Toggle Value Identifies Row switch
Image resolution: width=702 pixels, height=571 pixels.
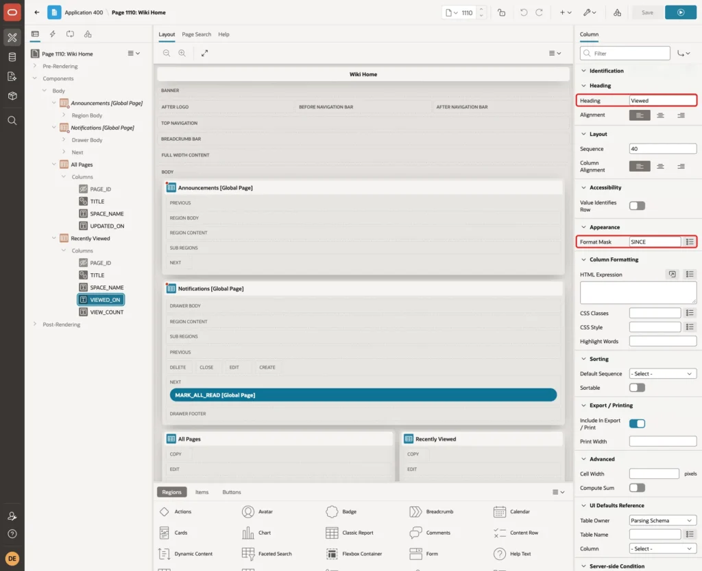click(637, 206)
